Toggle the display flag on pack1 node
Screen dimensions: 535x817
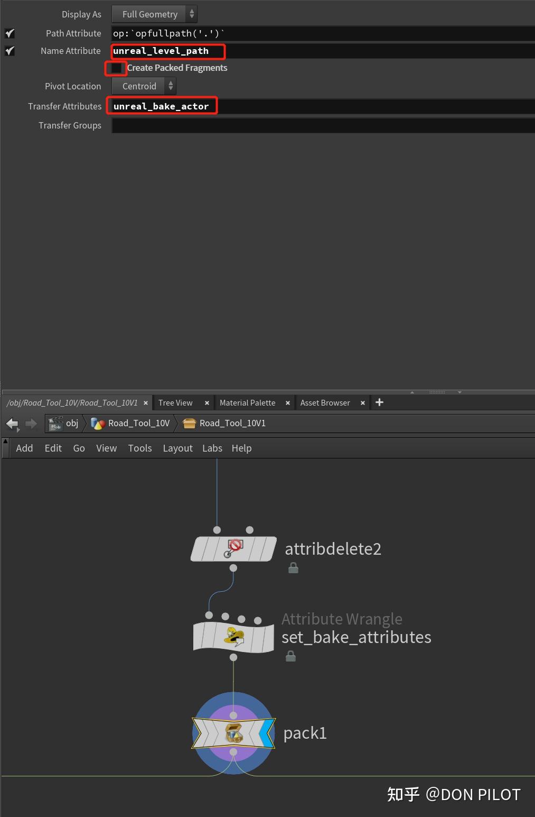(267, 733)
